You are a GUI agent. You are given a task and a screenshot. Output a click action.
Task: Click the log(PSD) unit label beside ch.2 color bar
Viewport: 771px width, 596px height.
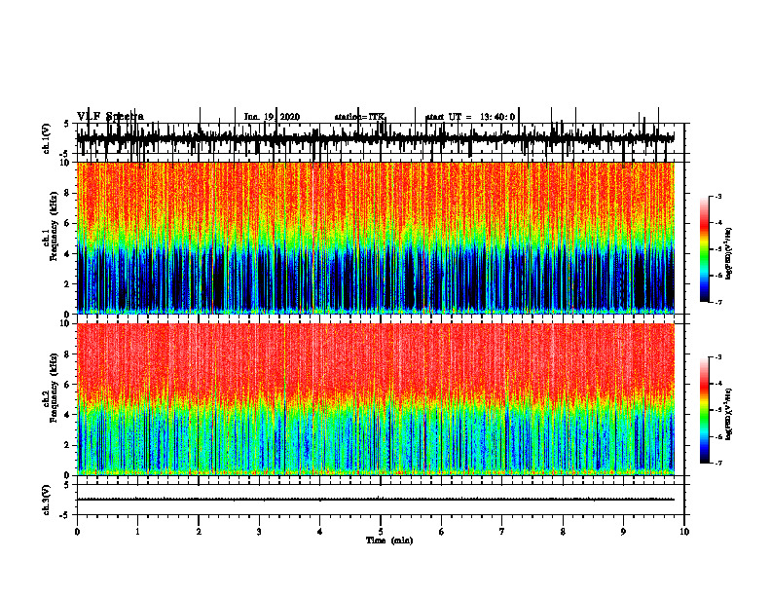click(729, 415)
